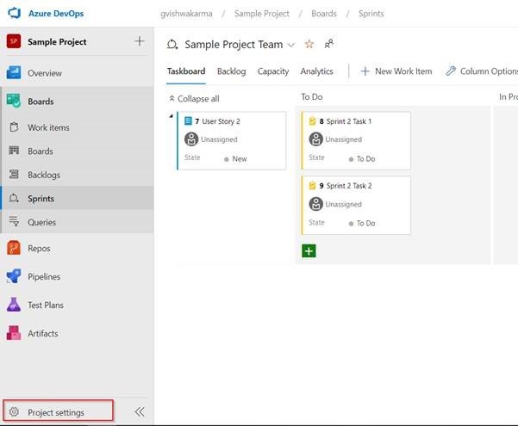Click Collapse all
518x426 pixels.
click(194, 99)
